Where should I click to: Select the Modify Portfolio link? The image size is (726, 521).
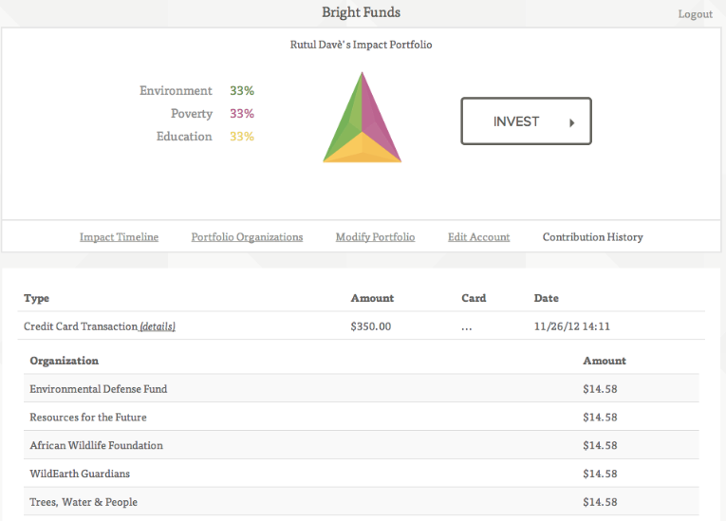375,237
